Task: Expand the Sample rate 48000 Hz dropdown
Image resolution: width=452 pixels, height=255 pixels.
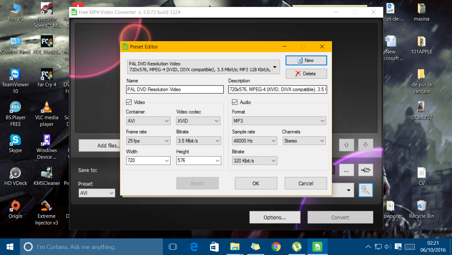Action: click(x=254, y=141)
